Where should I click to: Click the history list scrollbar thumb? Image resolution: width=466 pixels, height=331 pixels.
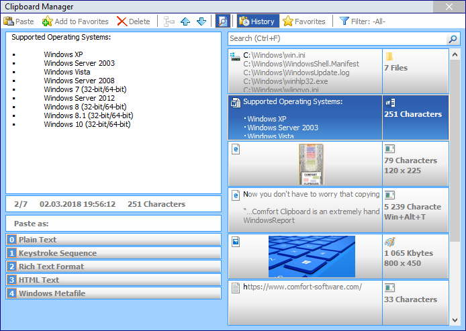[x=455, y=150]
